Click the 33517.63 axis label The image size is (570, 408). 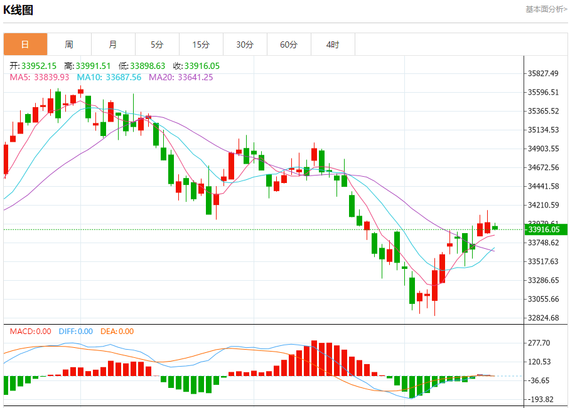tap(543, 261)
